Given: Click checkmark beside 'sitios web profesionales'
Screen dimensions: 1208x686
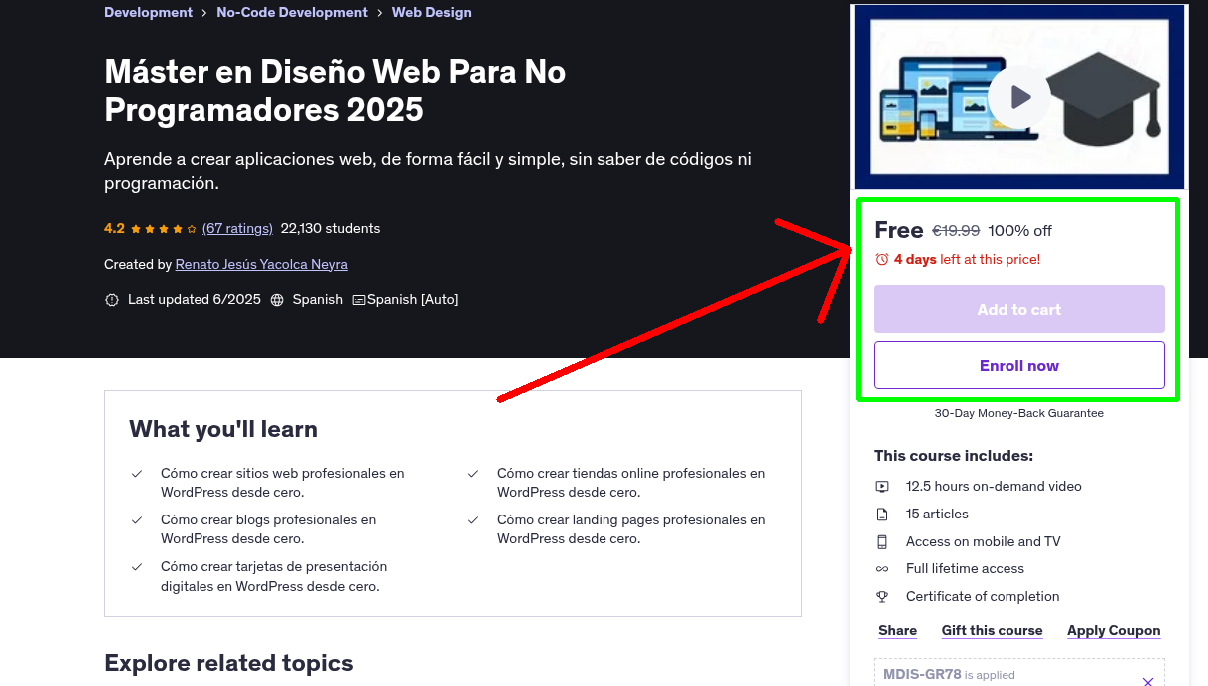Looking at the screenshot, I should [x=137, y=474].
